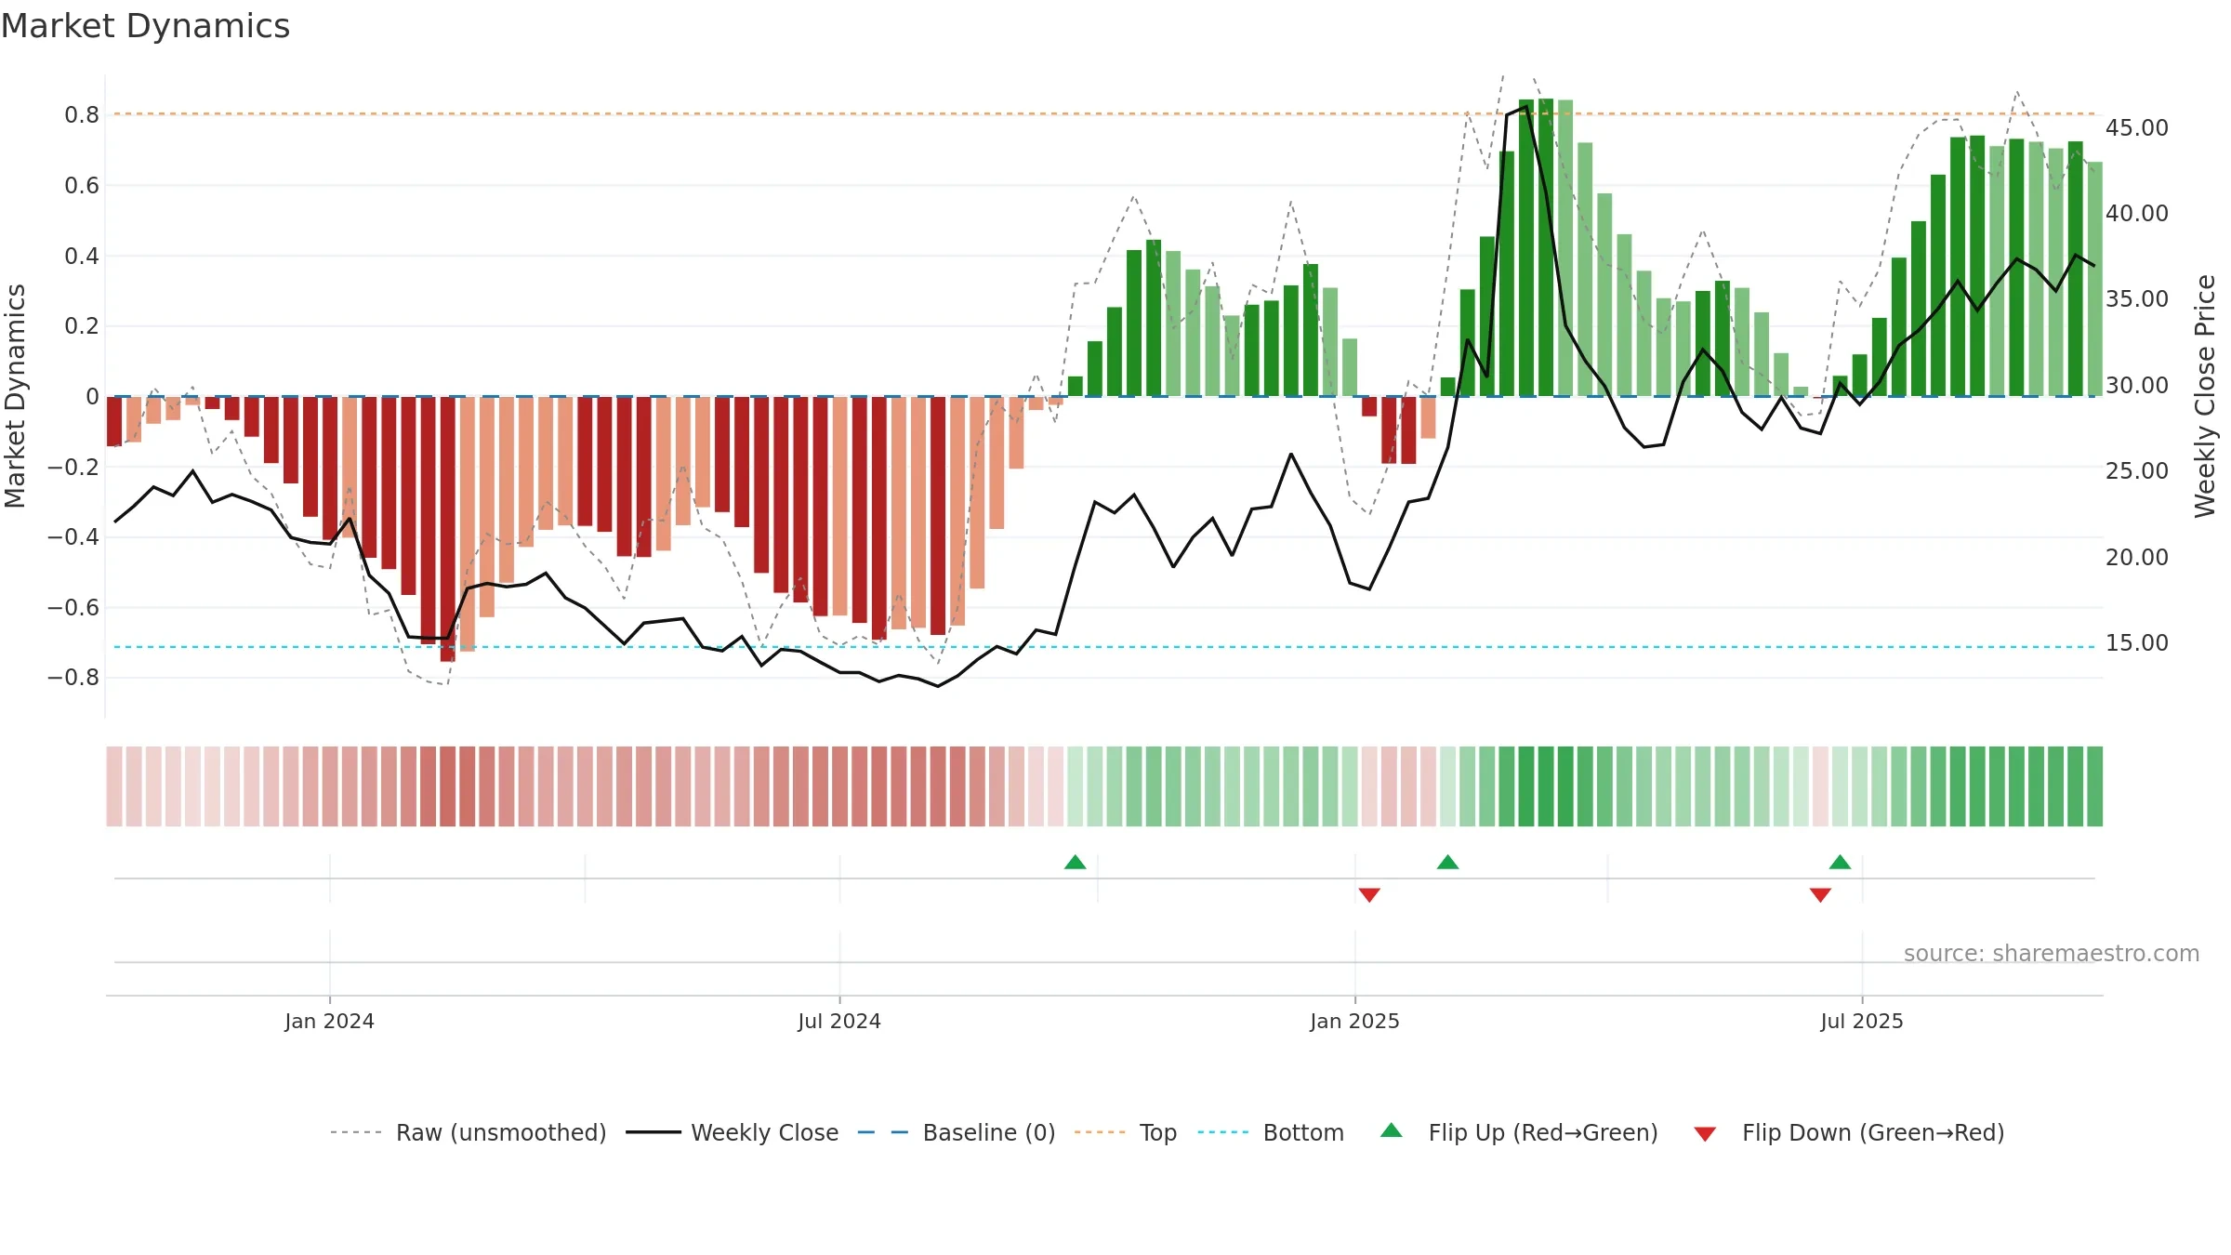Screen dimensions: 2231x1255
Task: Click the Jul 2025 x-axis label
Action: (1862, 1022)
